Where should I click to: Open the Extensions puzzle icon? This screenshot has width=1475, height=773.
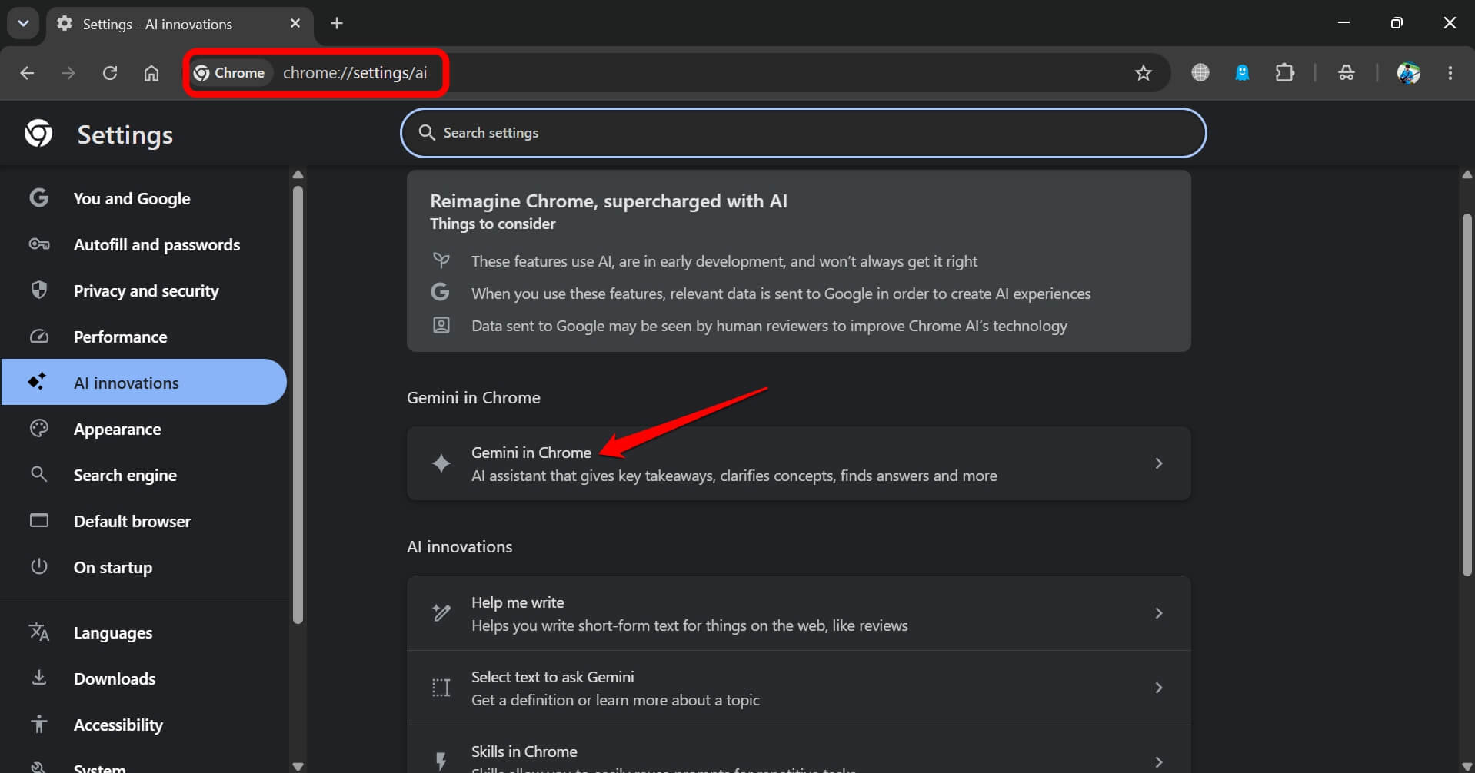pos(1284,73)
